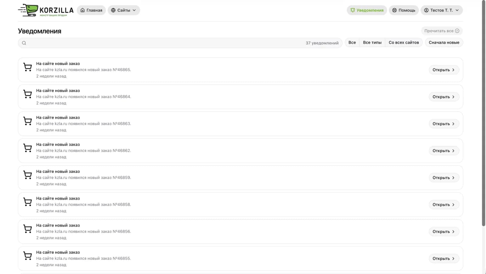Mark all as read with Прочитать все
Viewport: 486px width, 274px height.
(442, 31)
